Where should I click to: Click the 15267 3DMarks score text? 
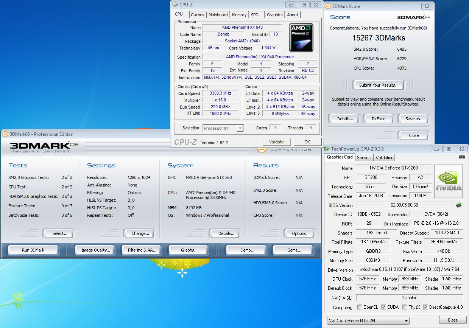pos(379,38)
